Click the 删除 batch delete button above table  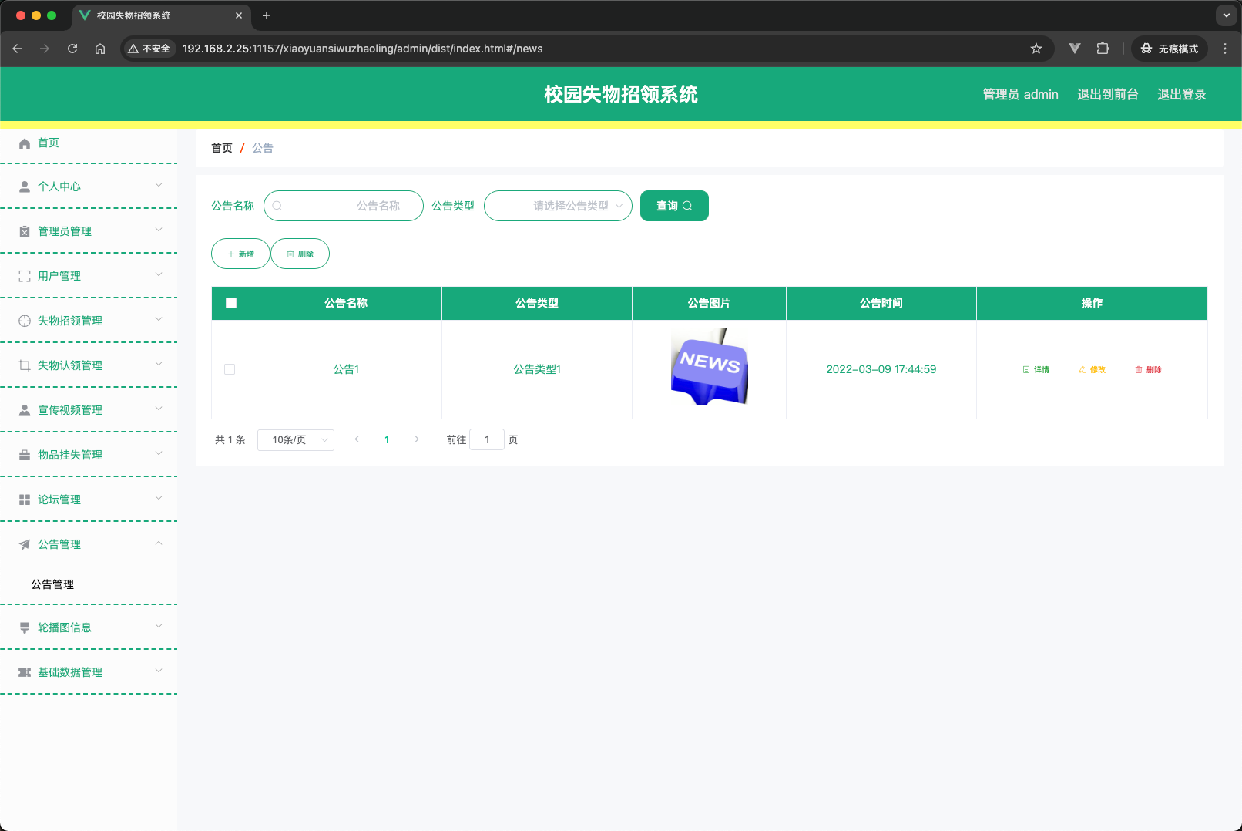click(x=300, y=254)
